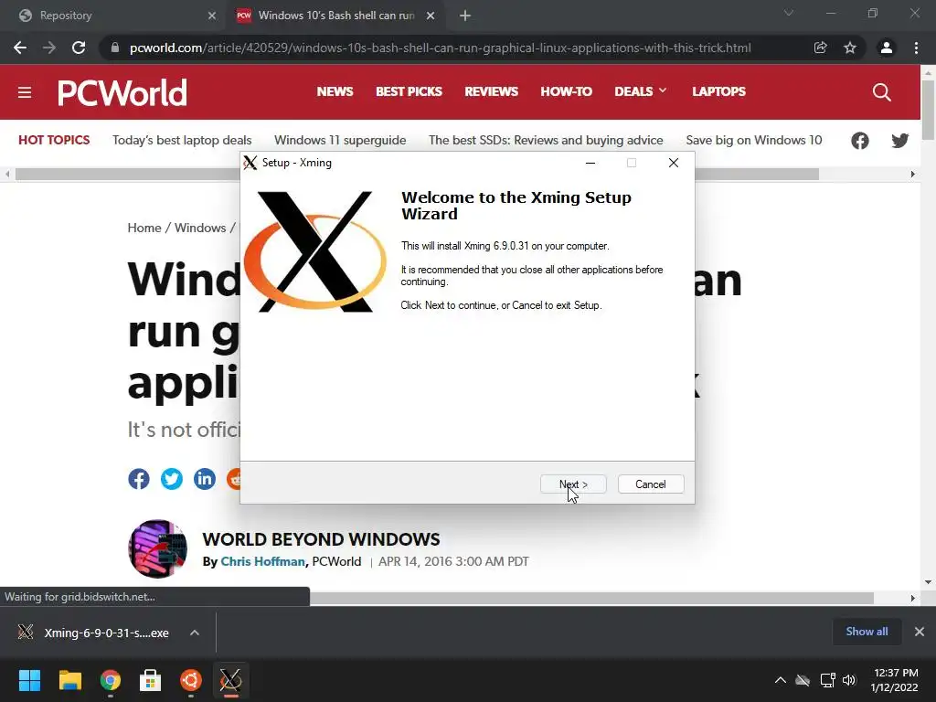
Task: Open the network tray icon
Action: pyautogui.click(x=827, y=680)
